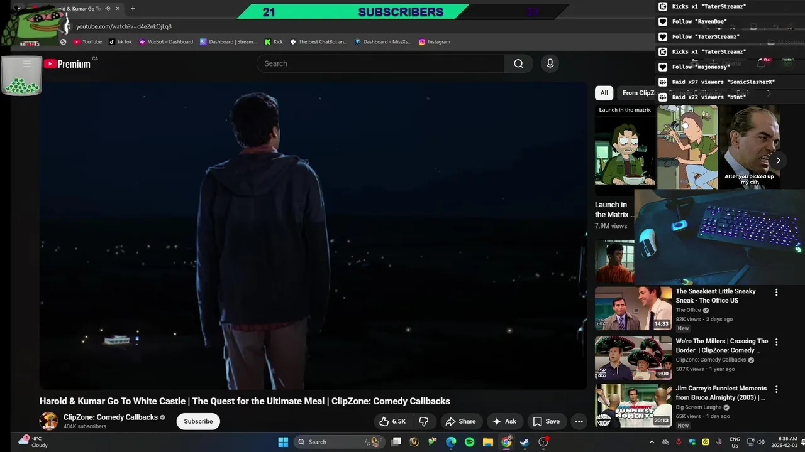Click the Jim Carrey Bruce Almighty thumbnail

(633, 406)
